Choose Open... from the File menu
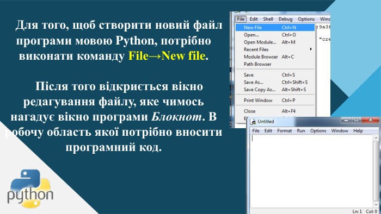Viewport: 381px width, 214px height. (275, 35)
